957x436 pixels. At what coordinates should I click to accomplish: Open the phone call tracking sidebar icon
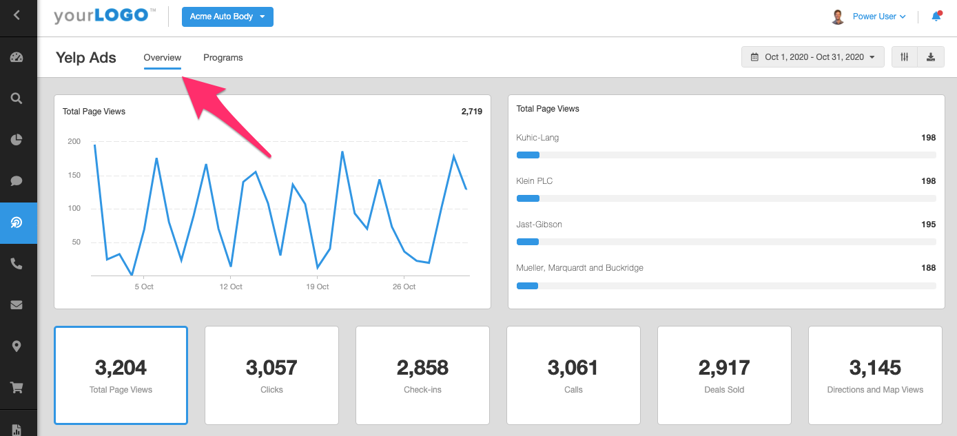[x=17, y=263]
